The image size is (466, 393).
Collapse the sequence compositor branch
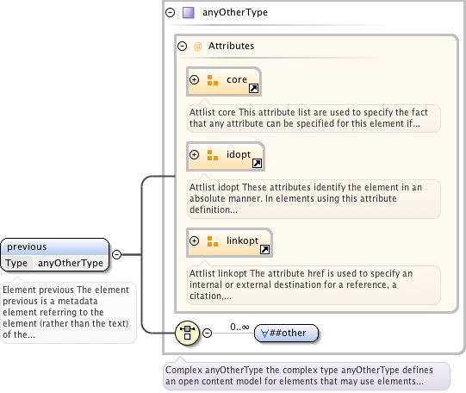pyautogui.click(x=208, y=333)
